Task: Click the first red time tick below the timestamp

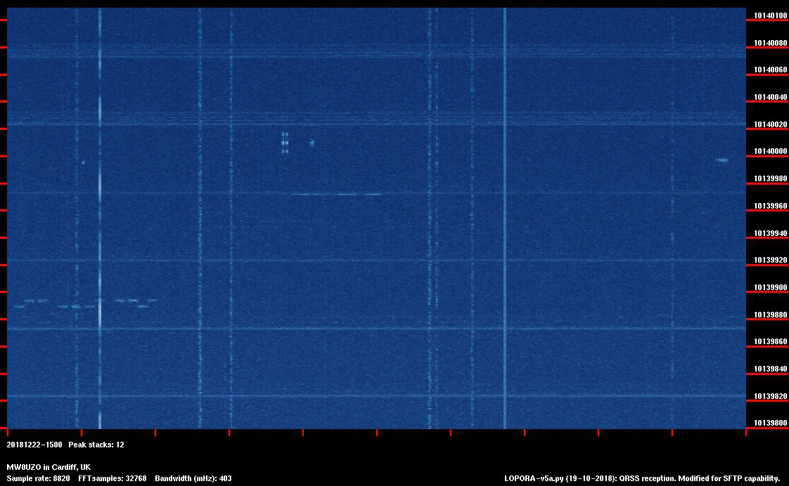Action: 7,433
